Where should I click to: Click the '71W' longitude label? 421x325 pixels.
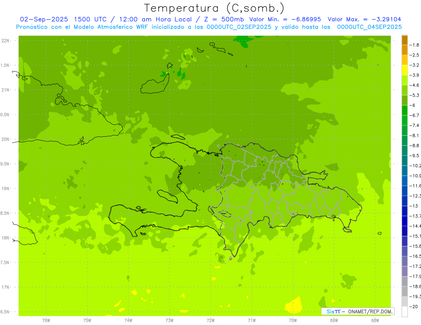coord(252,320)
